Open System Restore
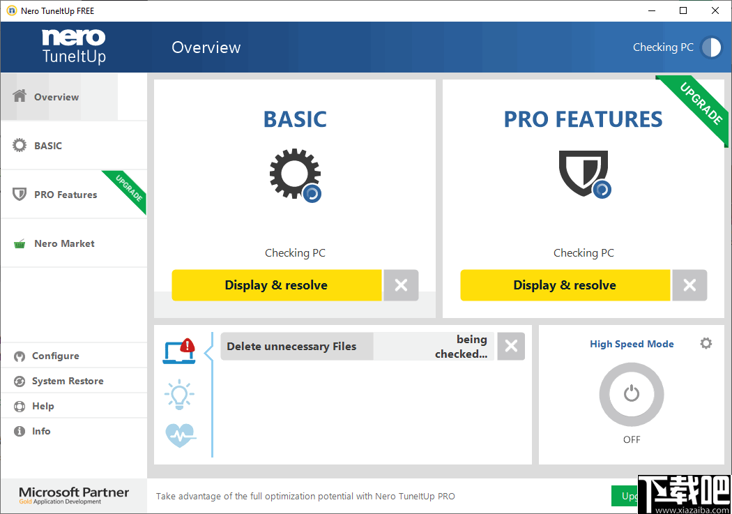 pos(74,381)
